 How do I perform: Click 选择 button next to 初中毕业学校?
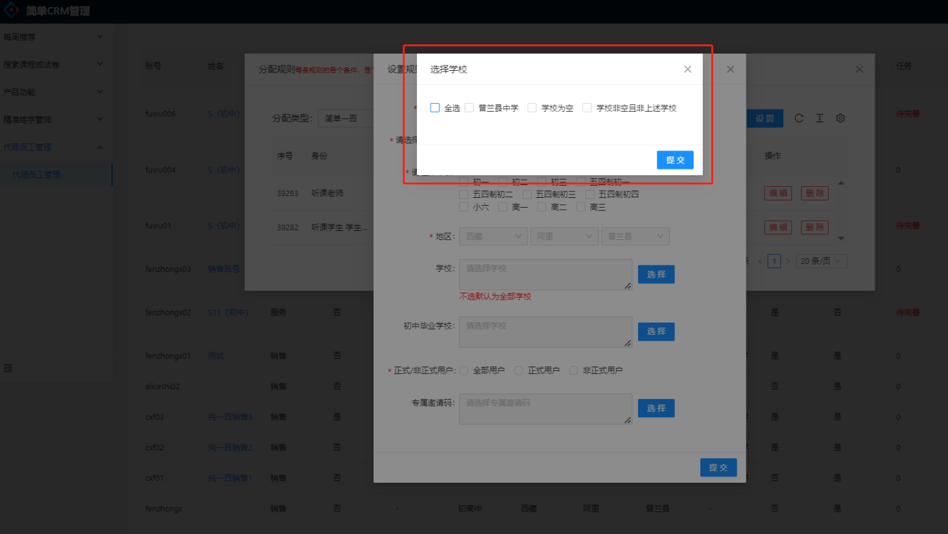pyautogui.click(x=656, y=332)
